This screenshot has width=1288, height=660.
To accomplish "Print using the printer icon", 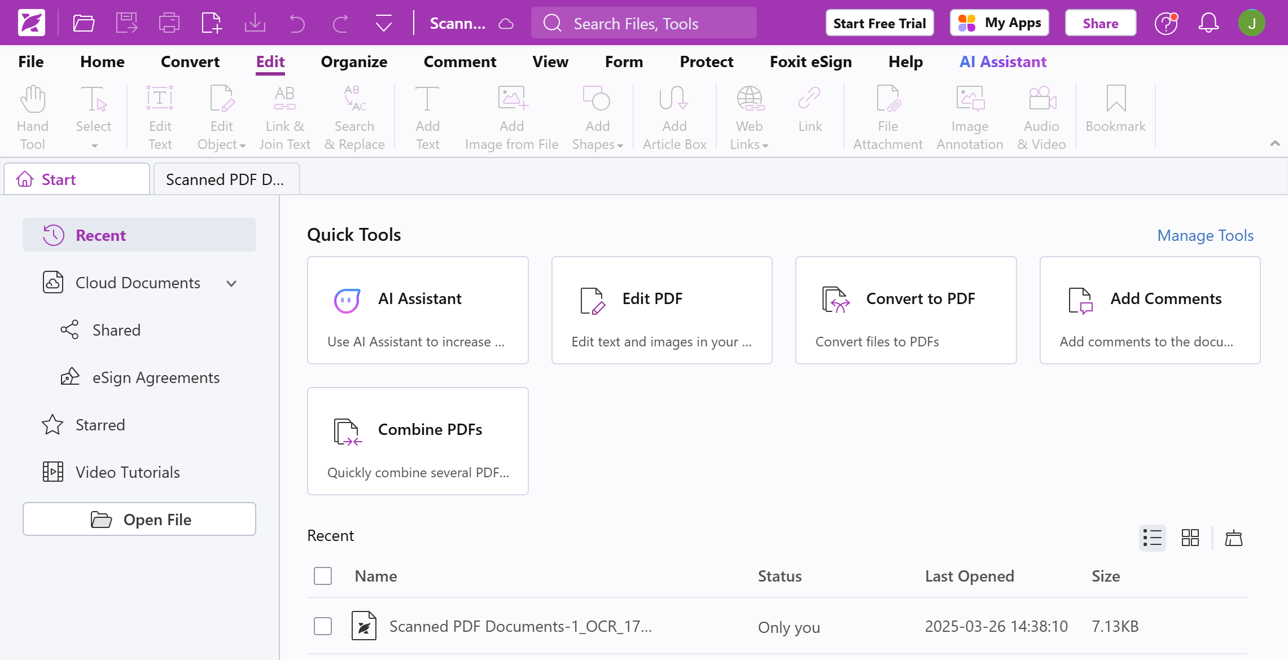I will [x=169, y=23].
